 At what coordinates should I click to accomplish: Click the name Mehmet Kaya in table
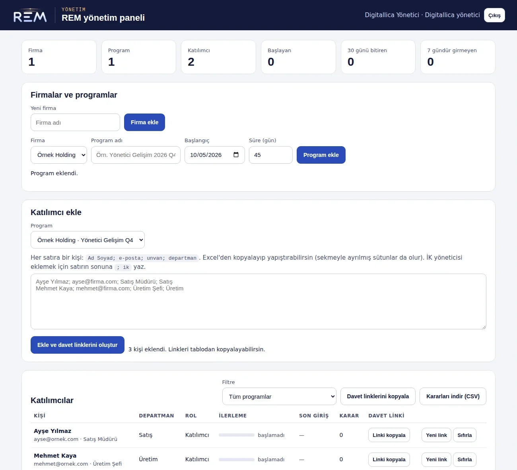point(55,456)
